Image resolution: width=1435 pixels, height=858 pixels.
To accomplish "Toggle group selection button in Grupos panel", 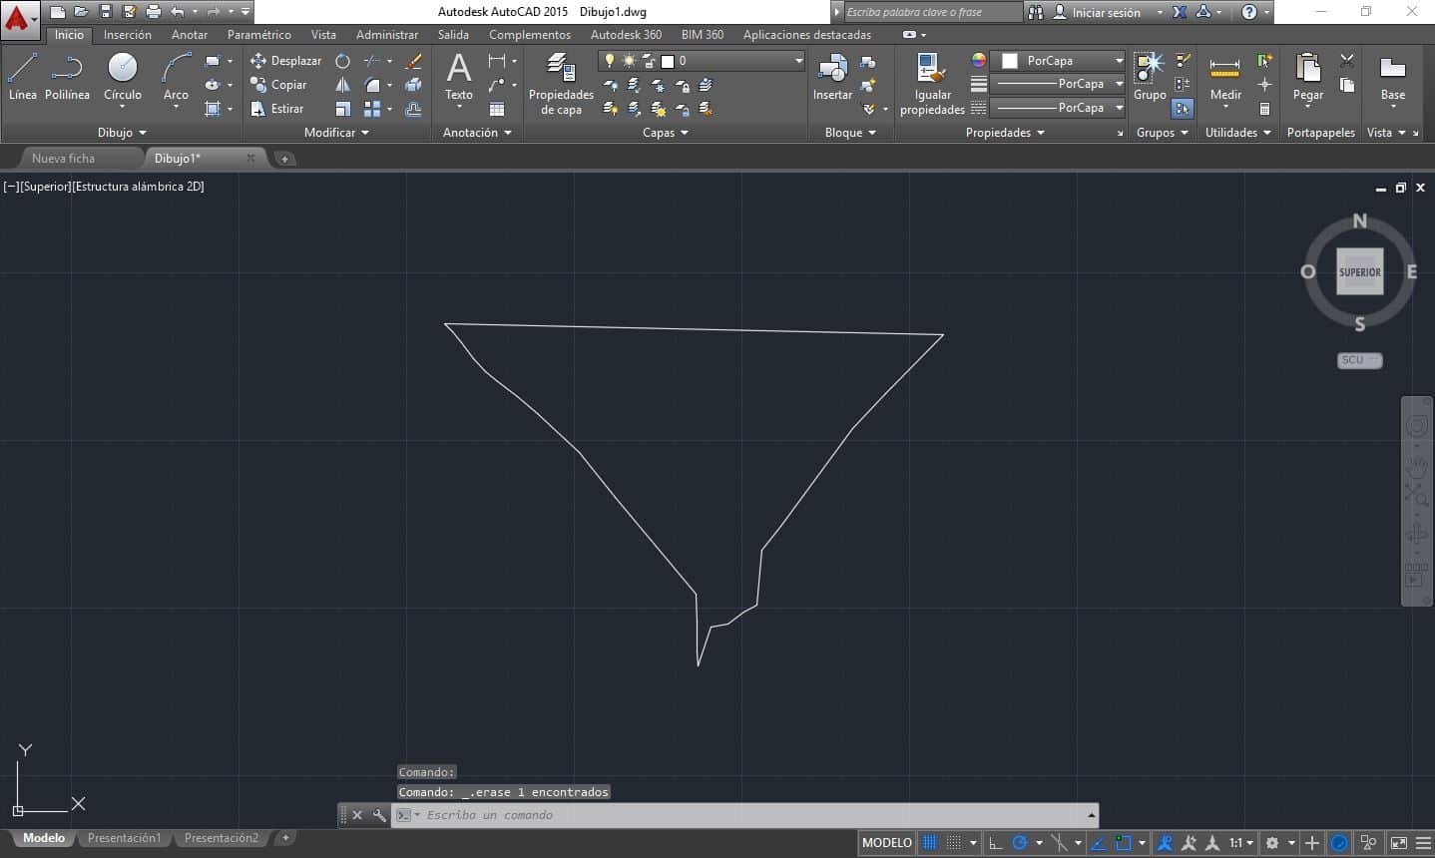I will pyautogui.click(x=1183, y=109).
